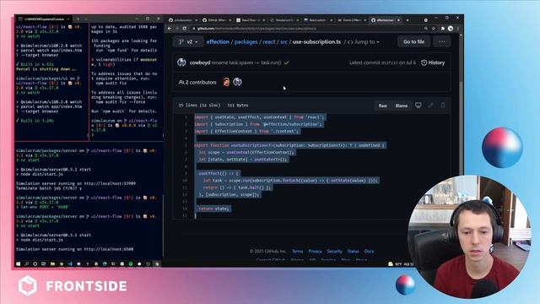The width and height of the screenshot is (540, 304).
Task: Open Cortana circle icon on taskbar
Action: click(35, 263)
